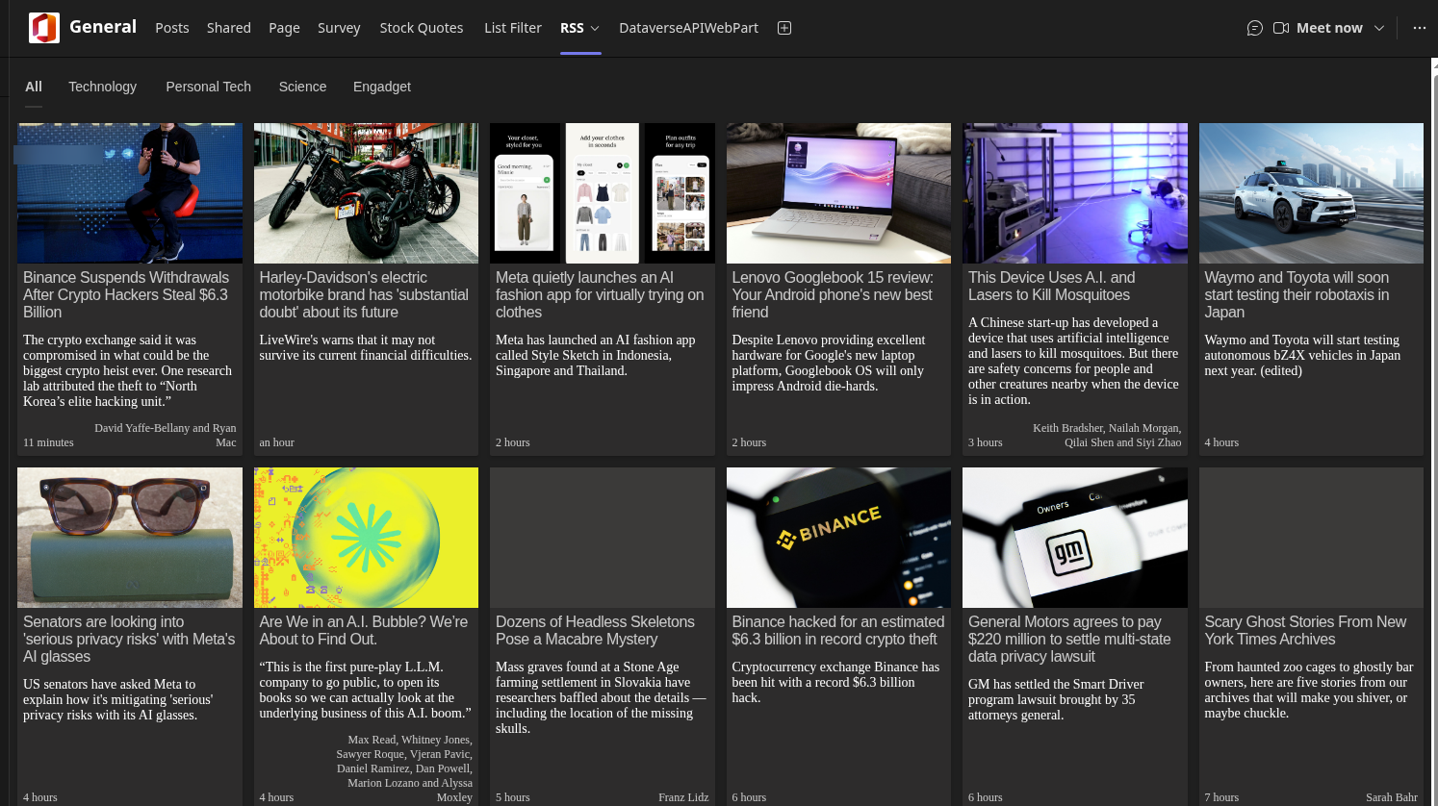This screenshot has width=1438, height=806.
Task: Click the LiveWire's warns summary text
Action: pyautogui.click(x=365, y=347)
